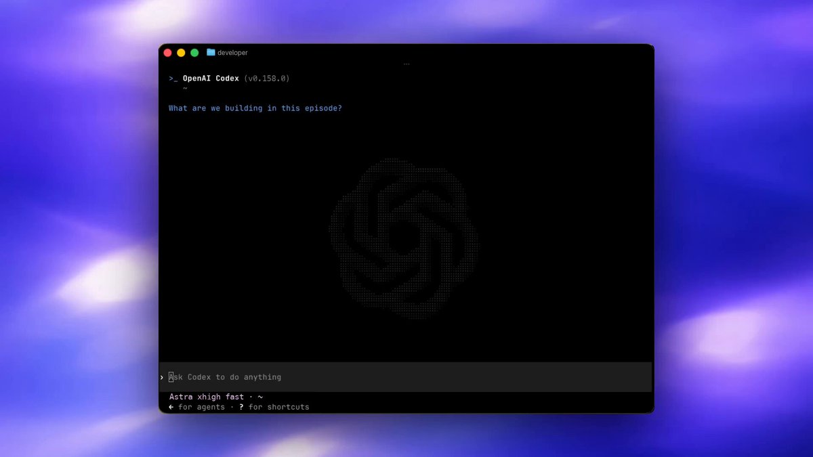Select the "What are we building in this episode?" line
Image resolution: width=813 pixels, height=457 pixels.
(x=255, y=108)
